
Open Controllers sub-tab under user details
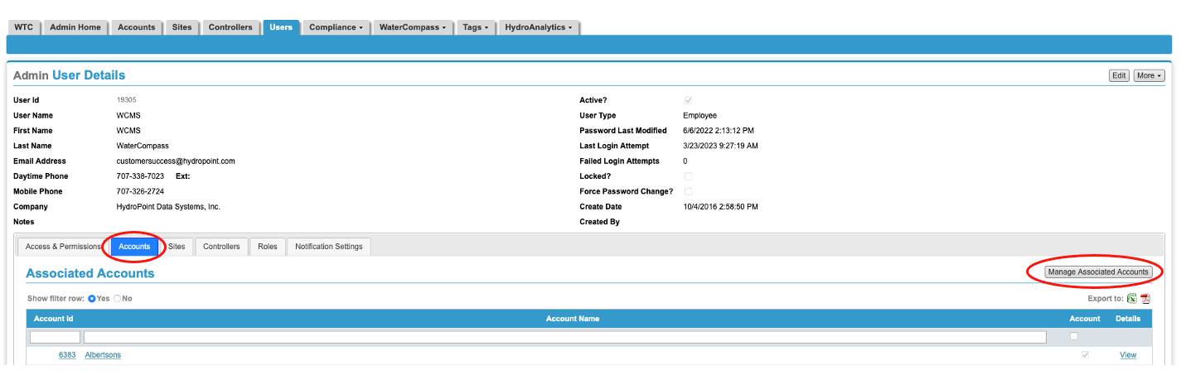tap(221, 247)
